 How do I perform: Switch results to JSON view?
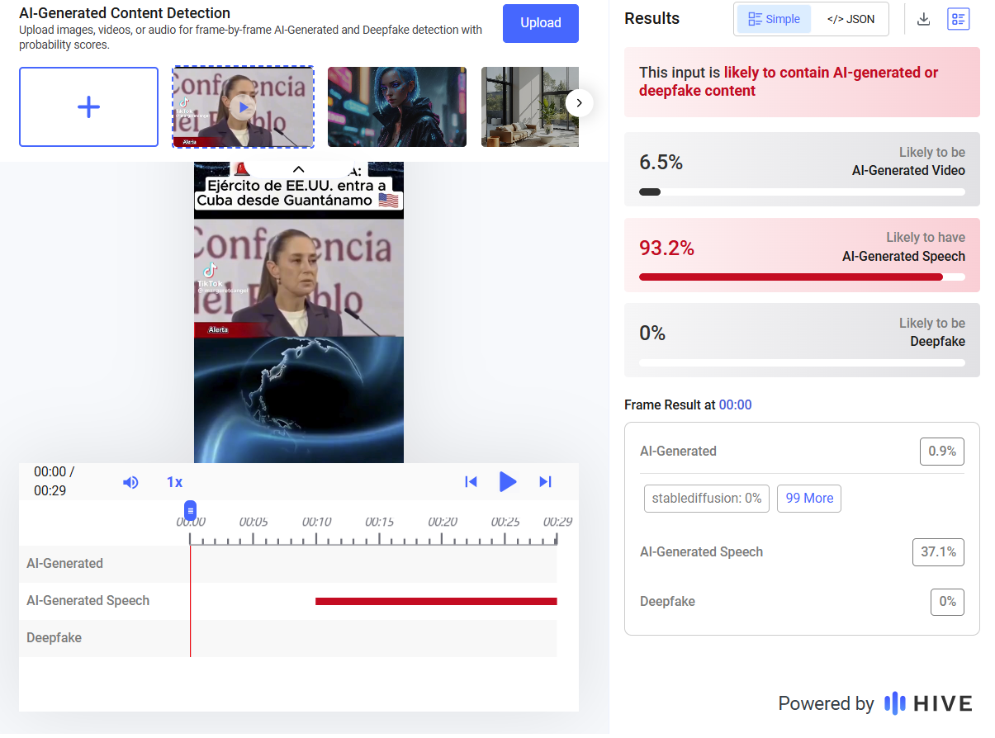coord(850,19)
